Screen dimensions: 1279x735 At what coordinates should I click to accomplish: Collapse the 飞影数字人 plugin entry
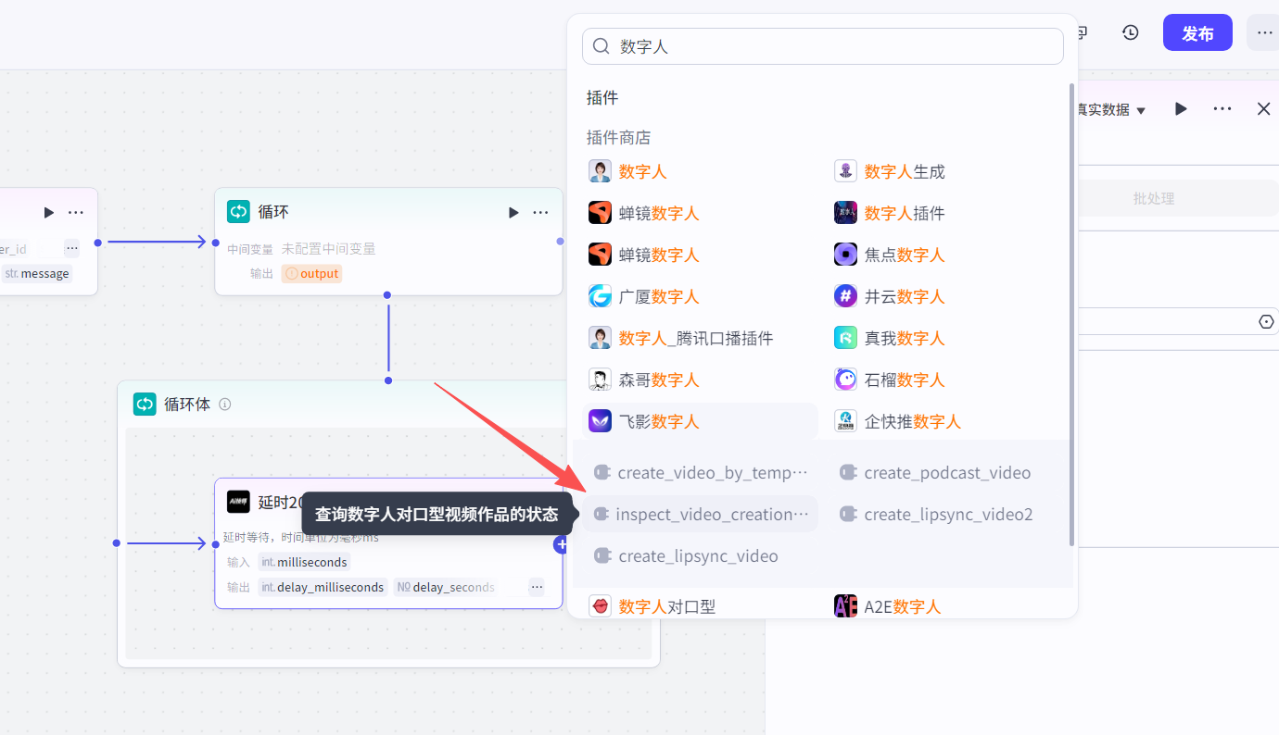[699, 421]
